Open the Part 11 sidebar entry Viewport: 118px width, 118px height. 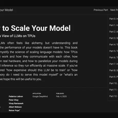114,90
